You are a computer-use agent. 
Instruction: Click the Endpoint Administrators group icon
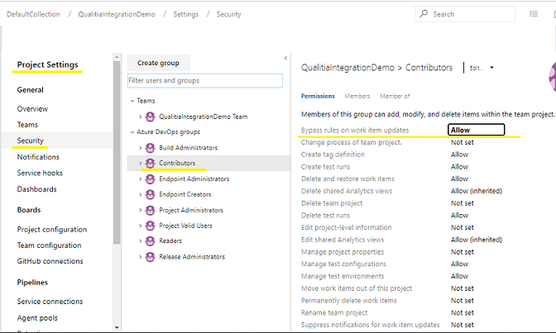click(x=151, y=179)
